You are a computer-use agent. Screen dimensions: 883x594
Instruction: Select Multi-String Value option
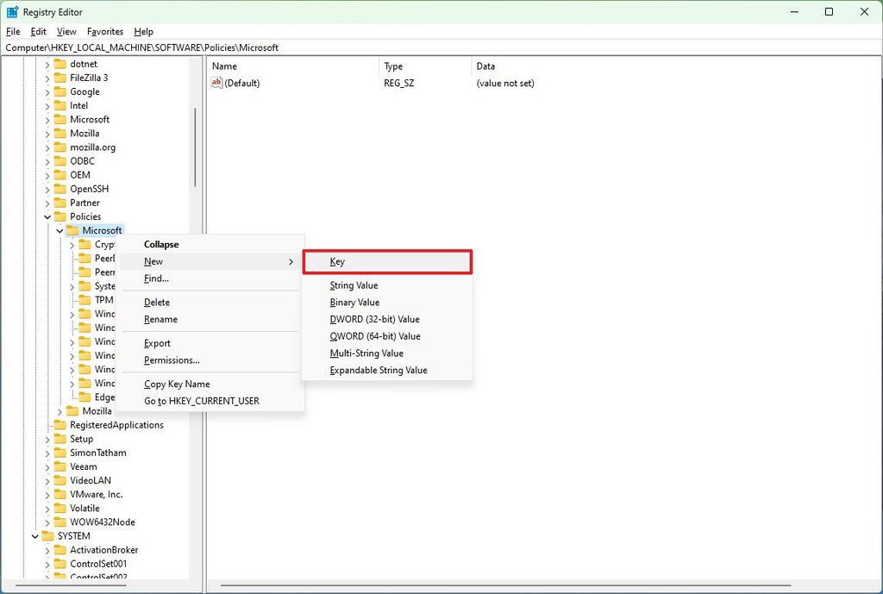pos(387,353)
